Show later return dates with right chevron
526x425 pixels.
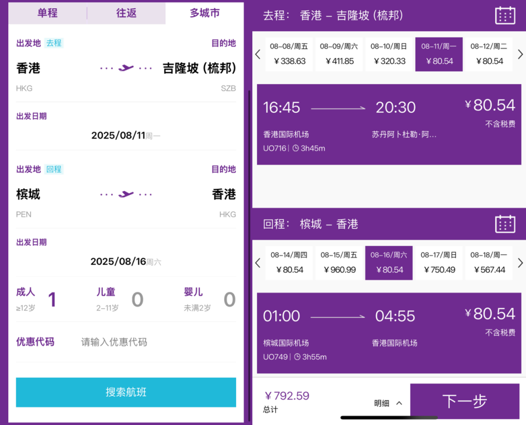[x=520, y=263]
